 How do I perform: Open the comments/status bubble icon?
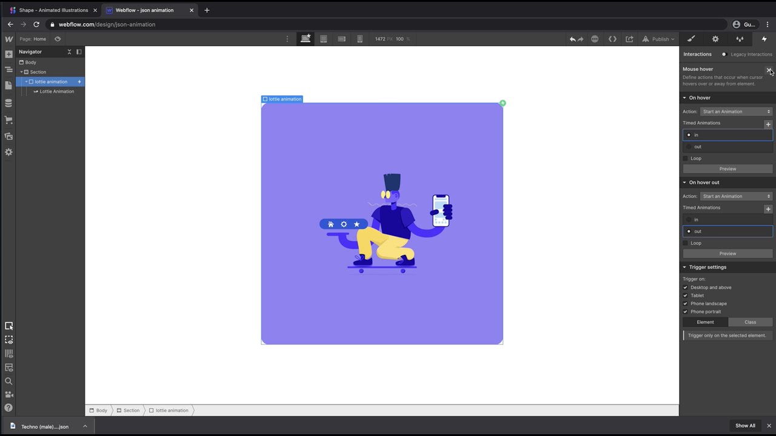tap(595, 39)
